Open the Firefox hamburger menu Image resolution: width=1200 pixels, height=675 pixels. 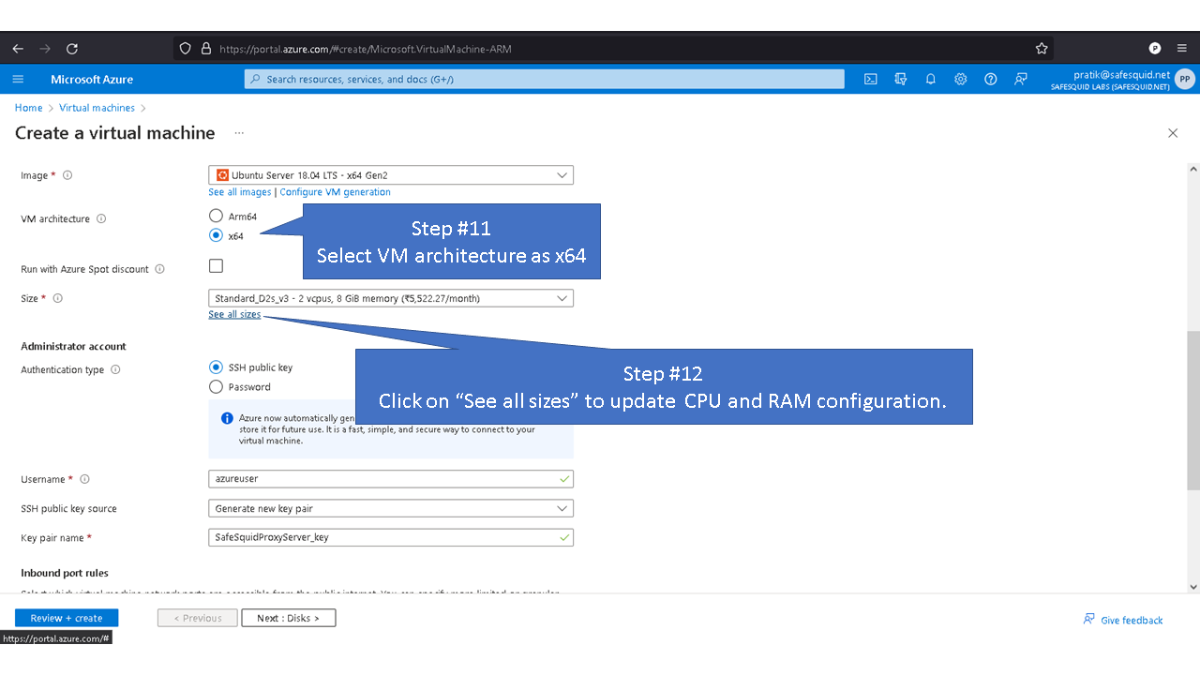coord(1181,49)
